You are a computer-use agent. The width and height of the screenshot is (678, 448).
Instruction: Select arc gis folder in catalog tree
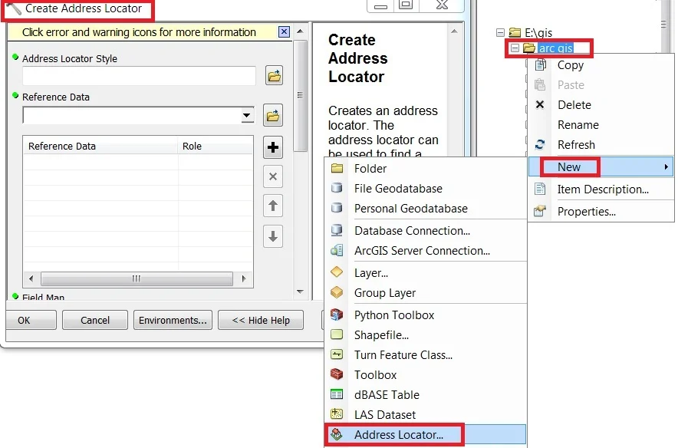pyautogui.click(x=556, y=48)
